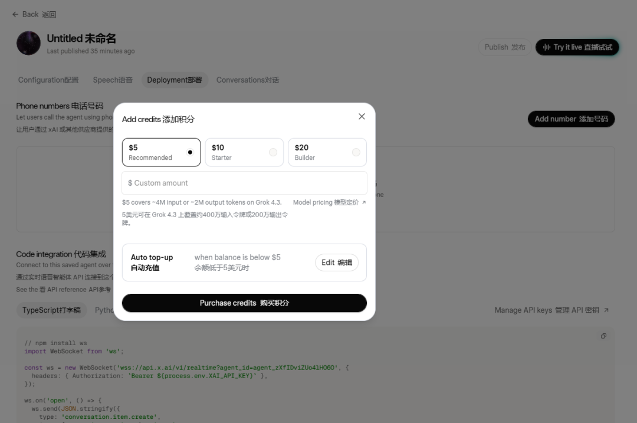Go back using the Back arrow
Image resolution: width=637 pixels, height=423 pixels.
click(x=34, y=14)
